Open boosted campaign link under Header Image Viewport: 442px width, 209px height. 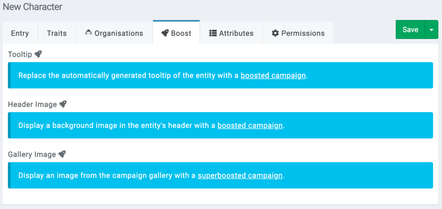250,125
